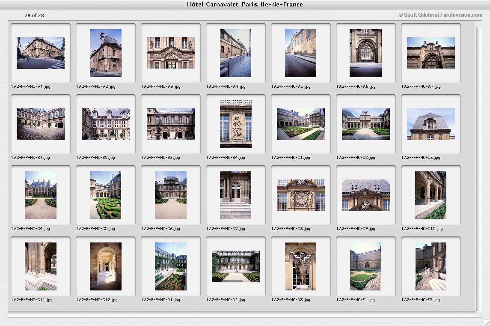The height and width of the screenshot is (326, 490).
Task: Click the label text 1A2-F-P-HC-A7.jpg
Action: pos(421,87)
